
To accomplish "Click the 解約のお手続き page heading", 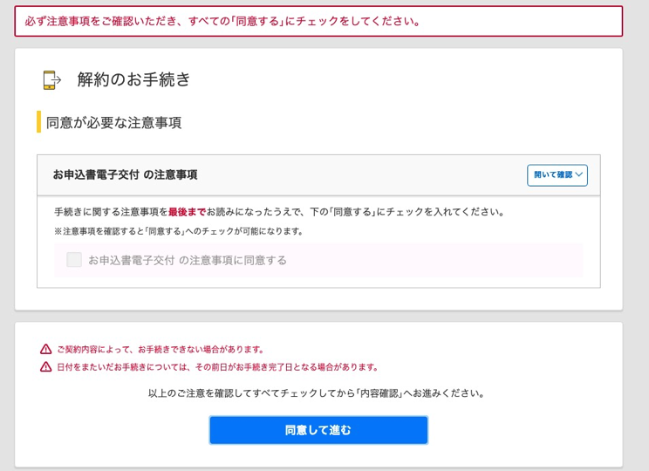I will tap(133, 79).
